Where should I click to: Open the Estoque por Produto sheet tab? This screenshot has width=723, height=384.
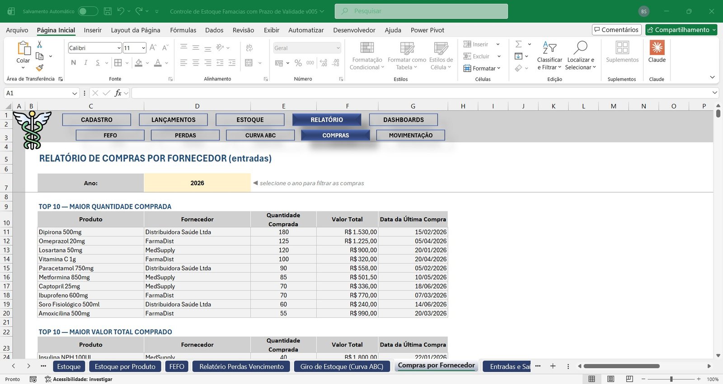click(125, 366)
